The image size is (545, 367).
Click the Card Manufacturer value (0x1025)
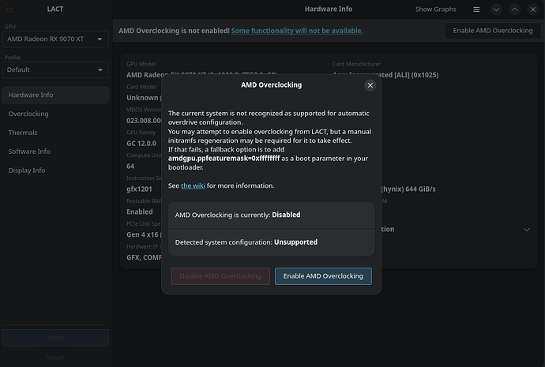pos(385,75)
